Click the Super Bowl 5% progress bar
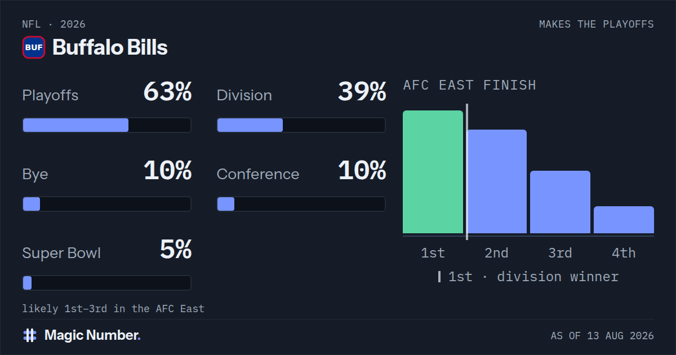 point(106,283)
